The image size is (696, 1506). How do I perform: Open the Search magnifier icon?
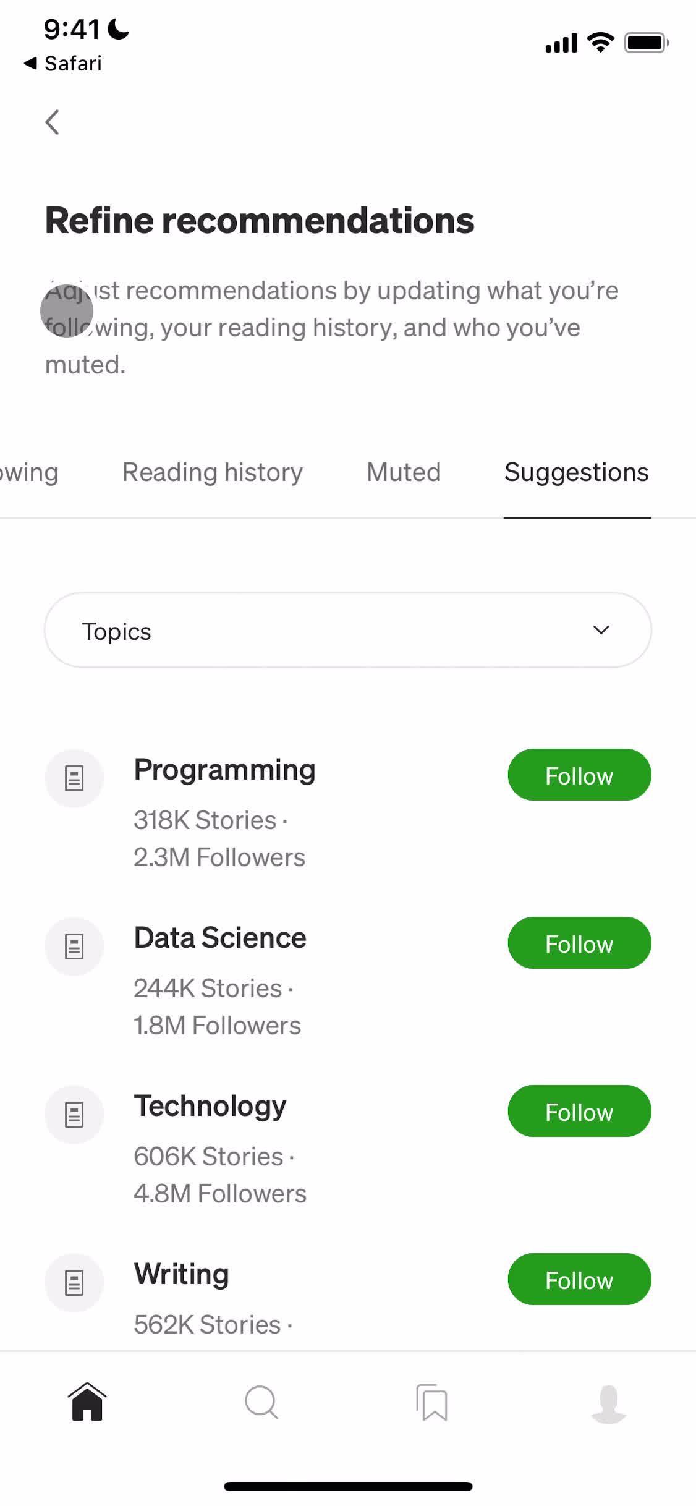[x=261, y=1402]
